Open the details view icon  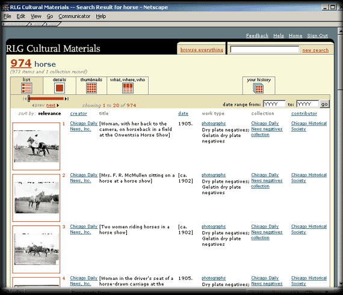coord(60,88)
